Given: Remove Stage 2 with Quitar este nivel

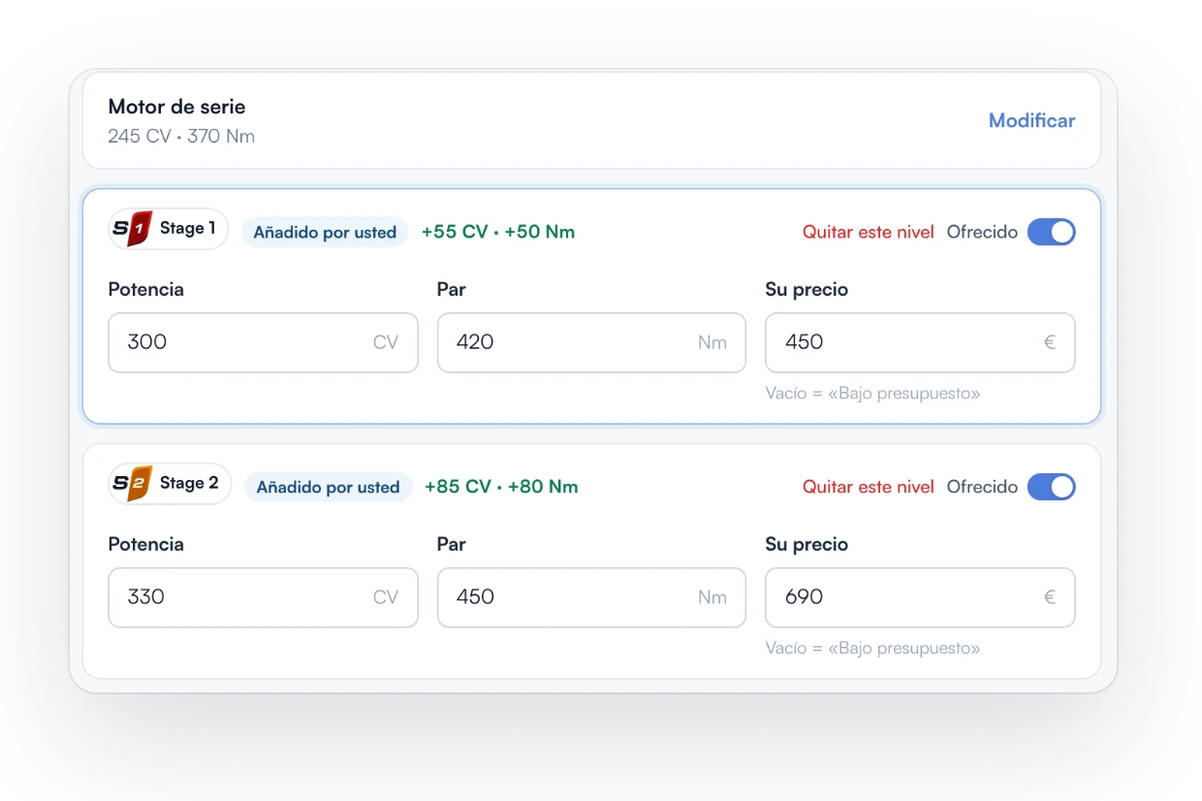Looking at the screenshot, I should 869,487.
